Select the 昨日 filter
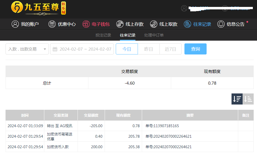This screenshot has height=154, width=257. (x=149, y=49)
